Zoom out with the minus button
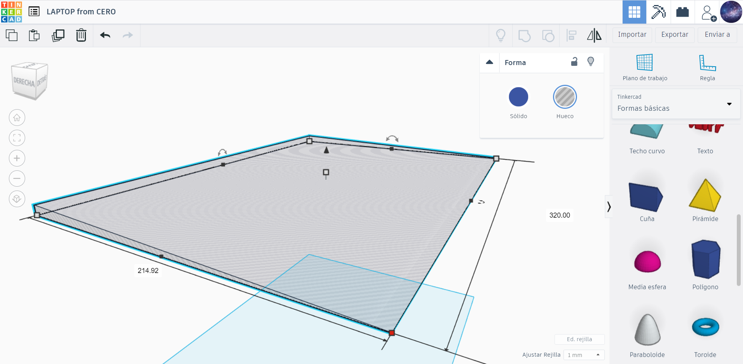This screenshot has height=364, width=743. coord(17,179)
